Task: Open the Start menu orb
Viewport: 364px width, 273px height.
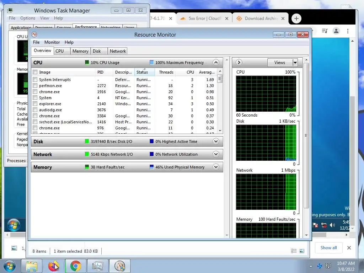Action: coord(10,266)
